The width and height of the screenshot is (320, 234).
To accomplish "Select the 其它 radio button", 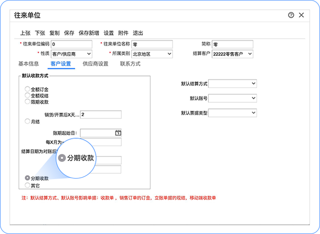I will 27,185.
